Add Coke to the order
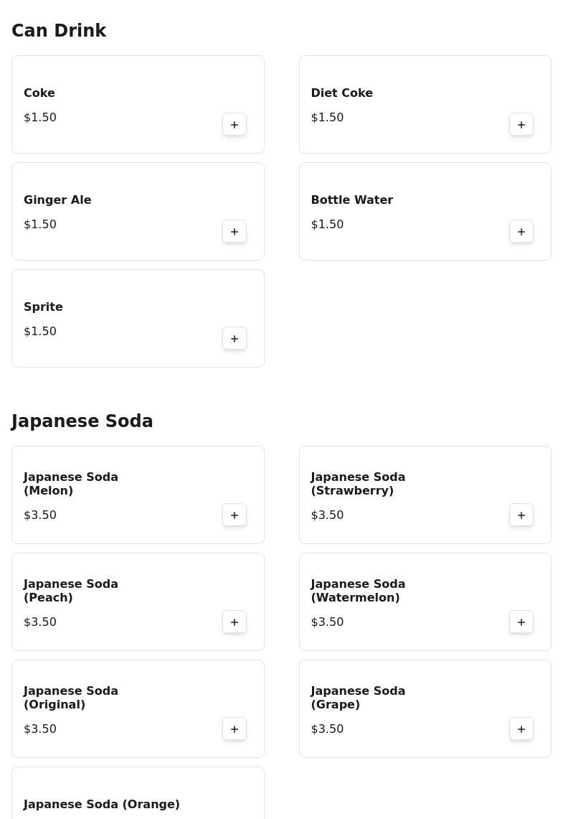The width and height of the screenshot is (563, 819). coord(235,125)
